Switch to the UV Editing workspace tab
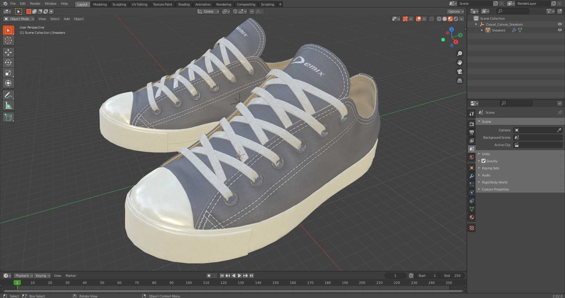The width and height of the screenshot is (565, 298). (x=139, y=4)
